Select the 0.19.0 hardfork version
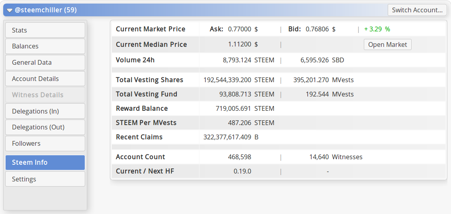 [242, 171]
